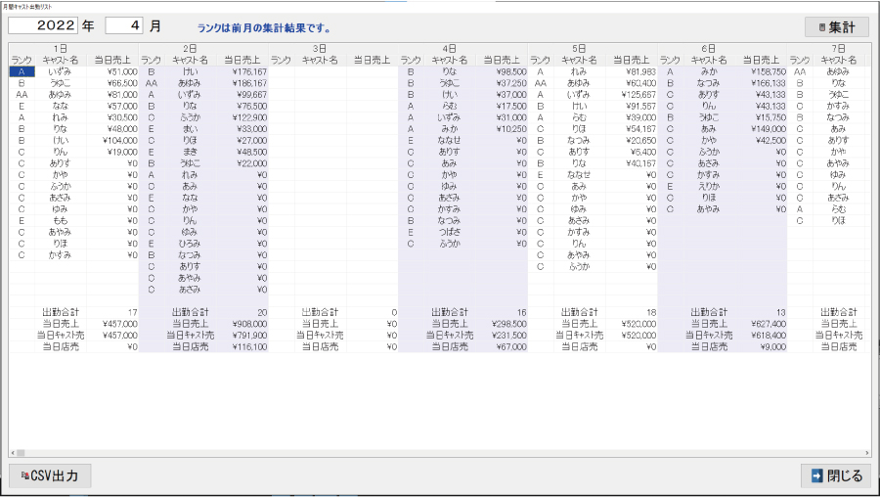This screenshot has width=880, height=497.
Task: Select cast みか in day 6 column
Action: (709, 71)
